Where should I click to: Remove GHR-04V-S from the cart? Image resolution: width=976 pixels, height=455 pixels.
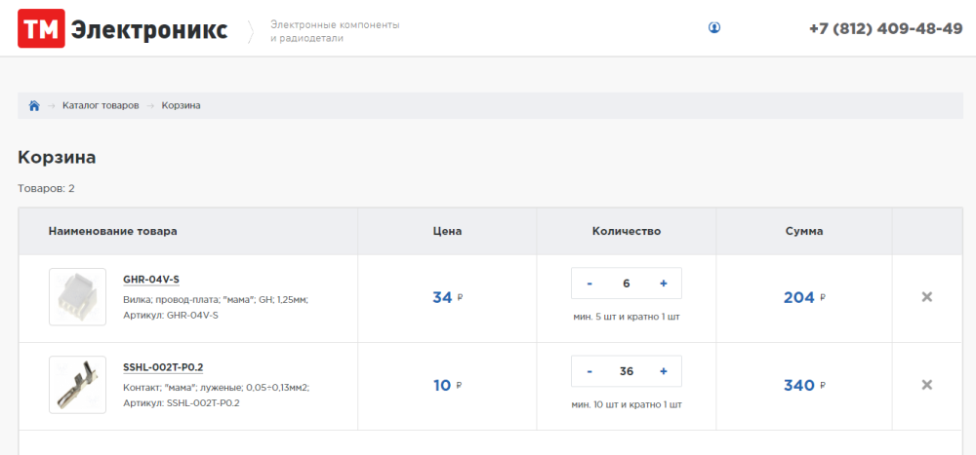(927, 297)
